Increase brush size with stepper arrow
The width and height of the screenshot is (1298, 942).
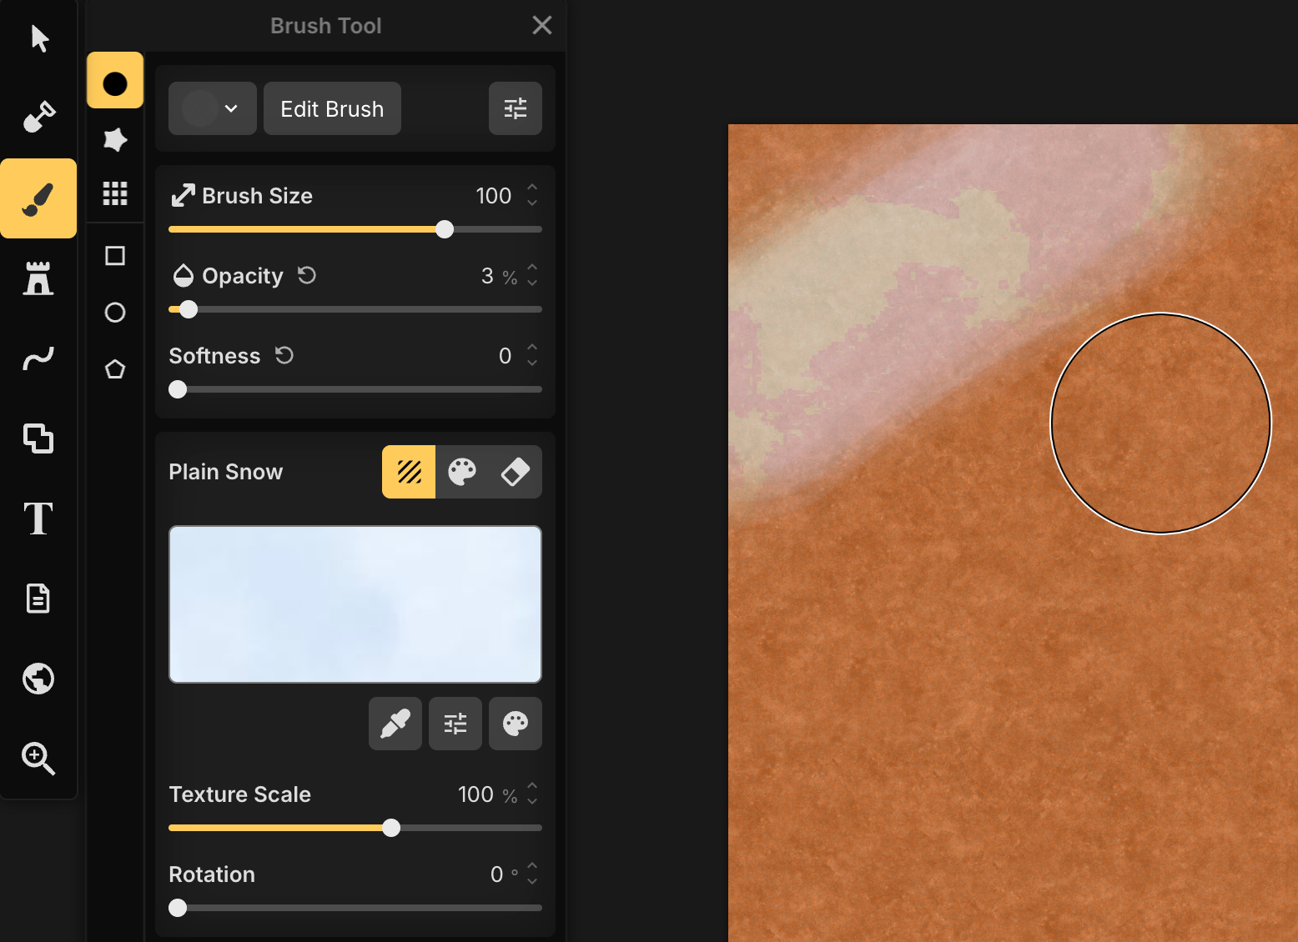pos(532,188)
